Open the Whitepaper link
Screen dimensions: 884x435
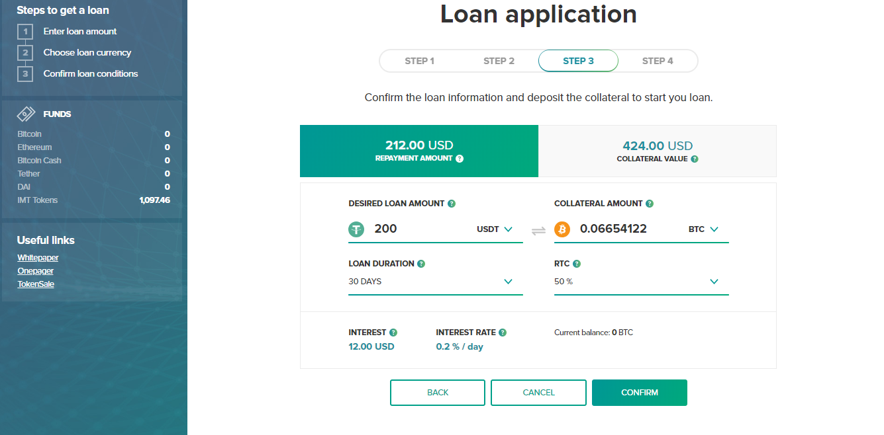(x=38, y=258)
